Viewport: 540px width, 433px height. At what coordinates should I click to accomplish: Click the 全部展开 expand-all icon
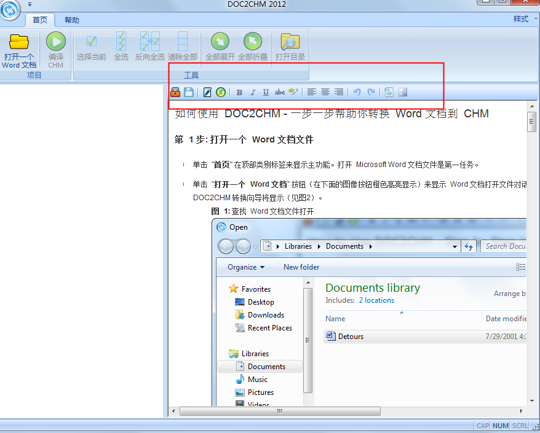(220, 41)
